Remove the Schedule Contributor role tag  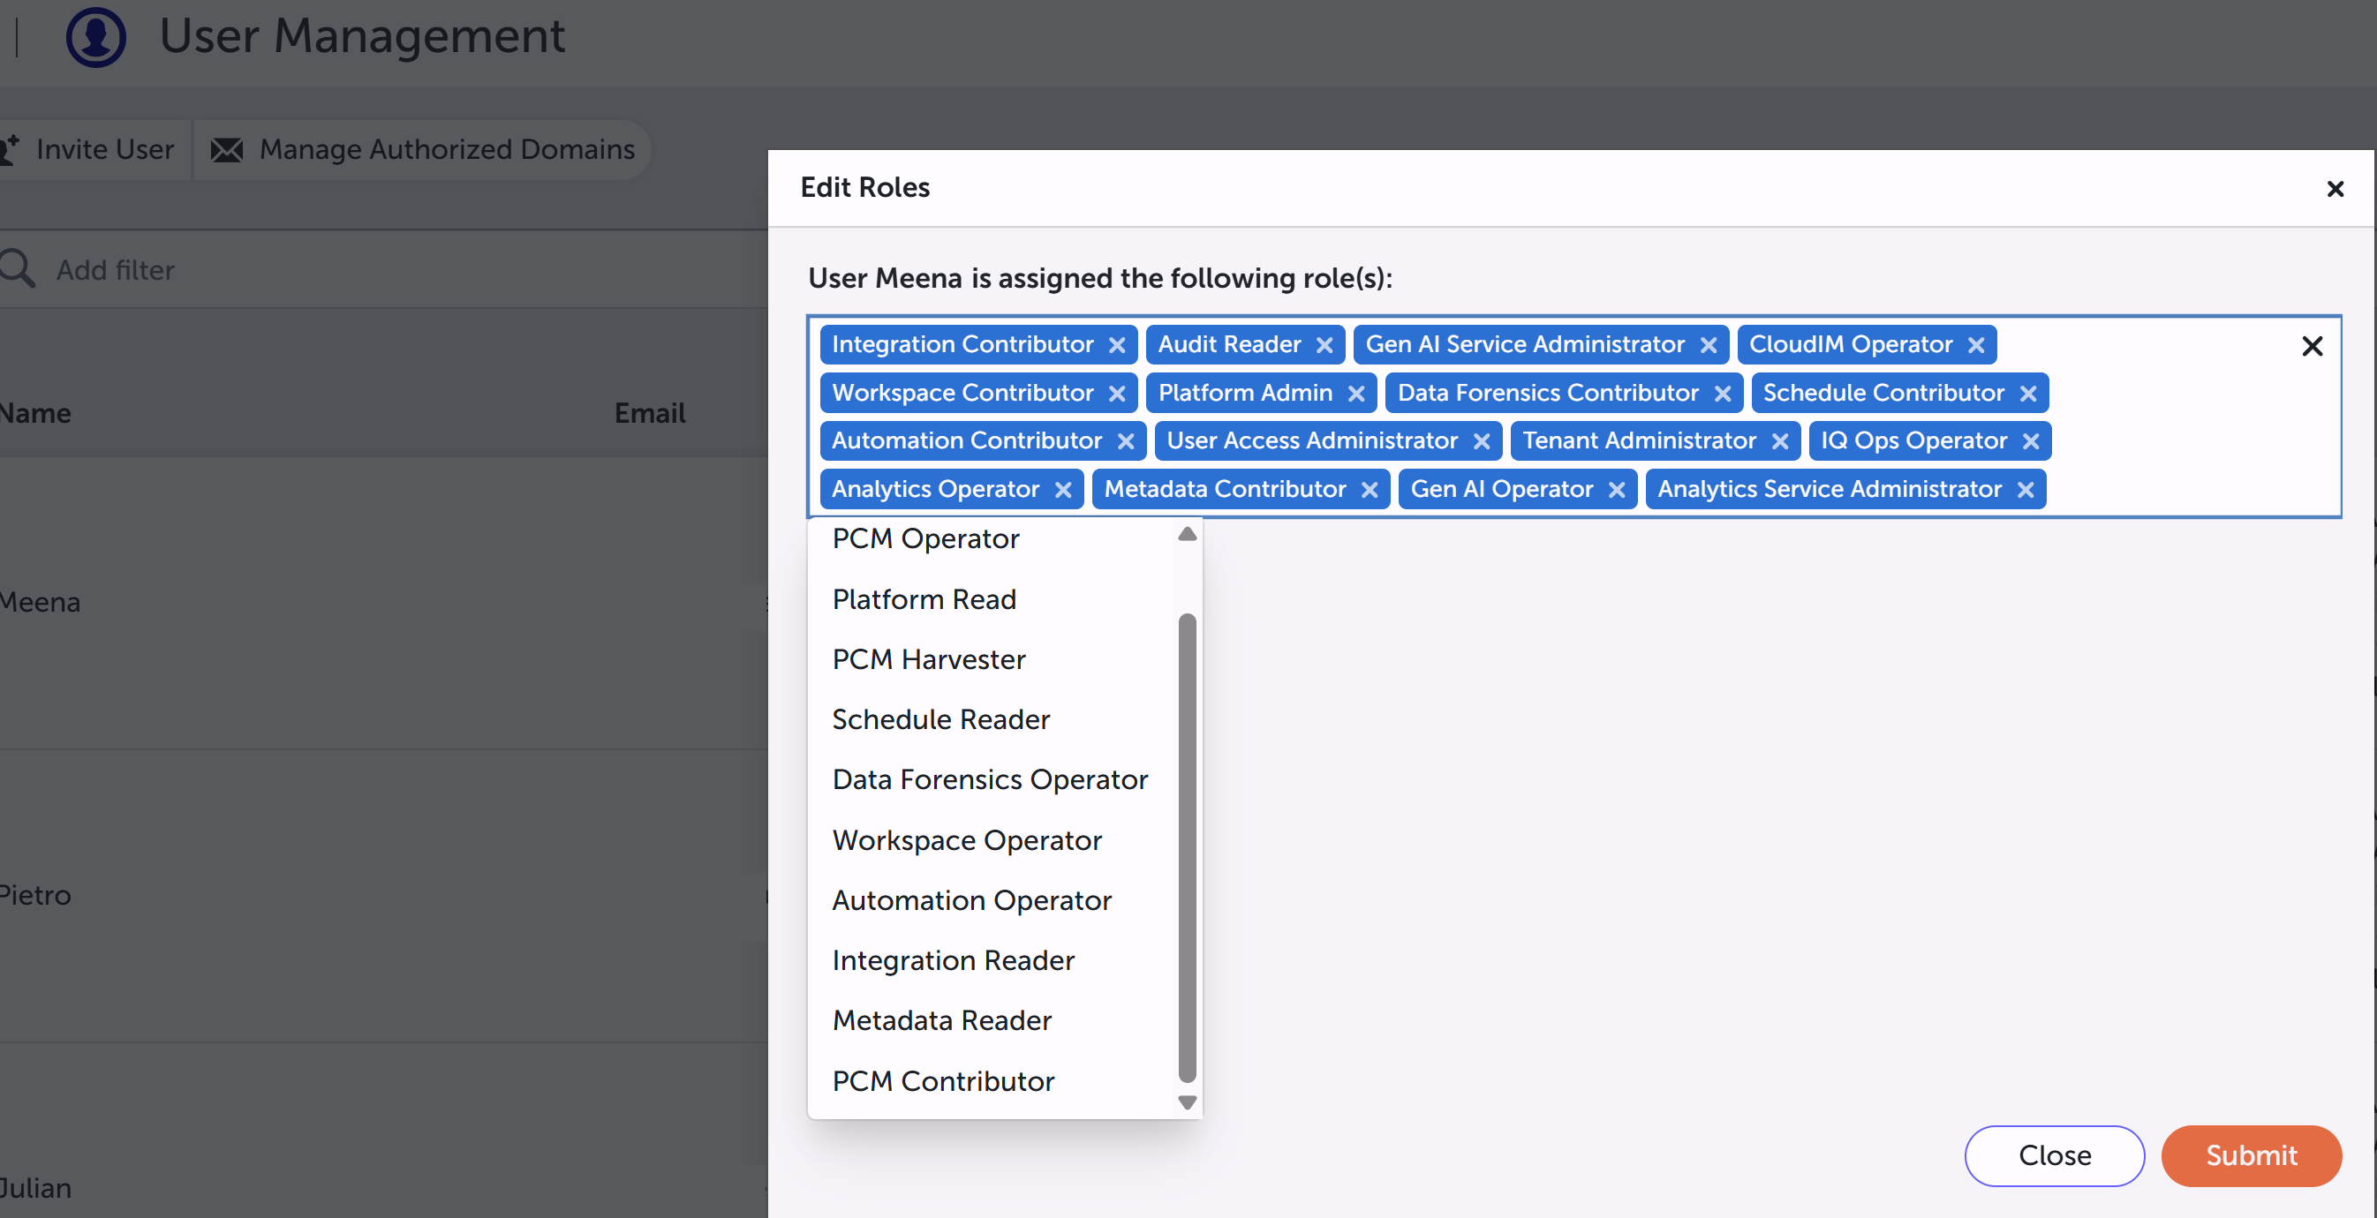coord(2027,394)
